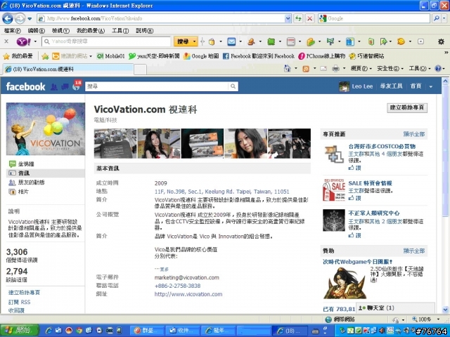The height and width of the screenshot is (337, 450).
Task: Open Facebook friend requests icon
Action: click(x=53, y=86)
